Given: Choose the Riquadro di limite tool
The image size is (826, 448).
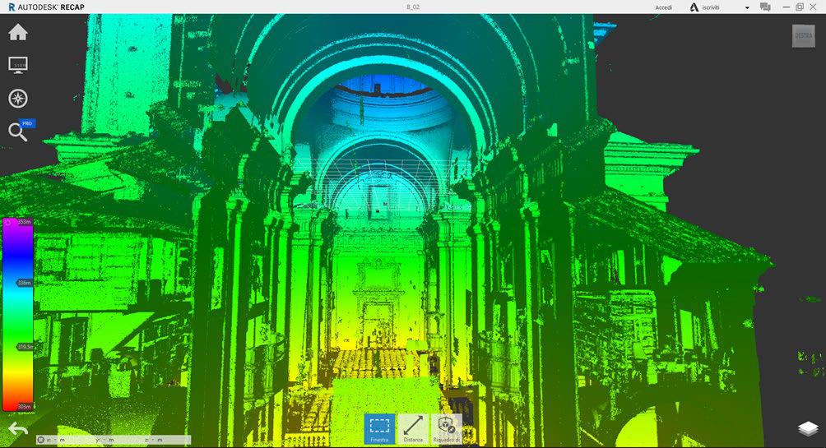Looking at the screenshot, I should (446, 428).
